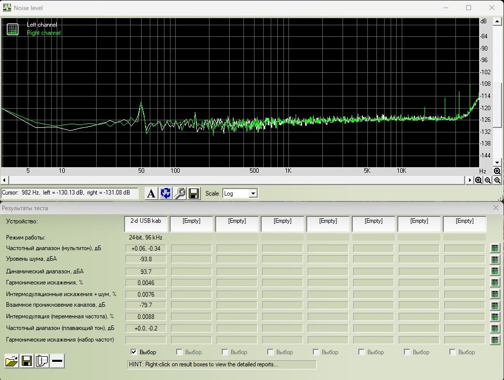Click the -93.8 noise level result box
This screenshot has width=504, height=380.
147,260
